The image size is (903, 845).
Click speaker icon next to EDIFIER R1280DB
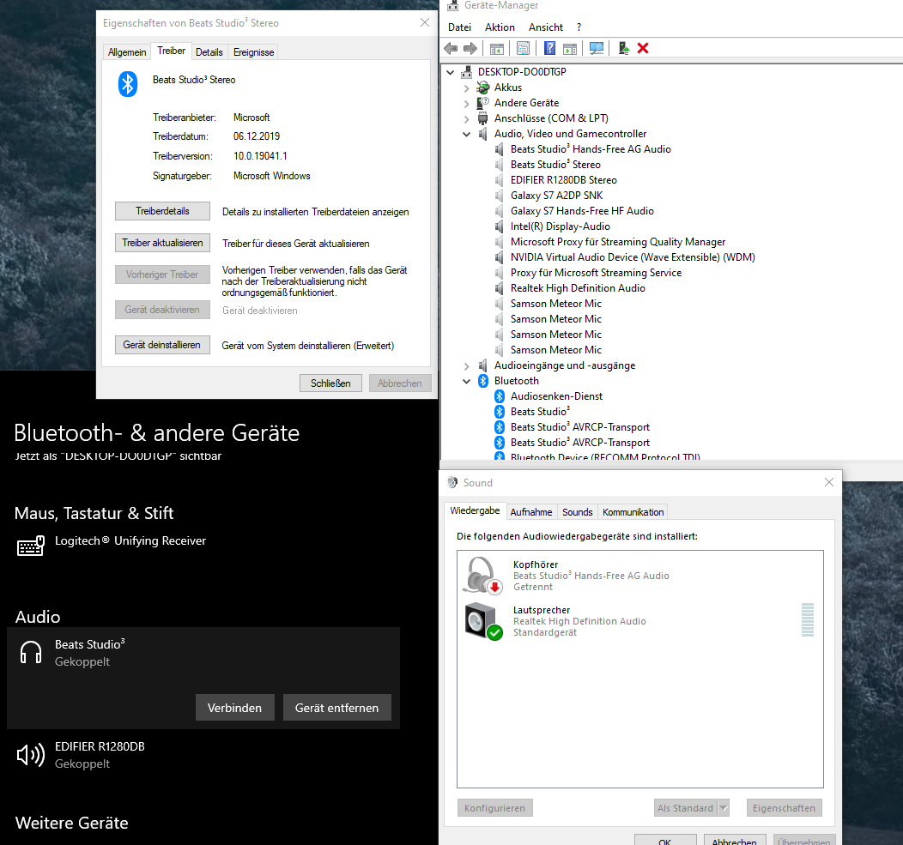coord(31,755)
